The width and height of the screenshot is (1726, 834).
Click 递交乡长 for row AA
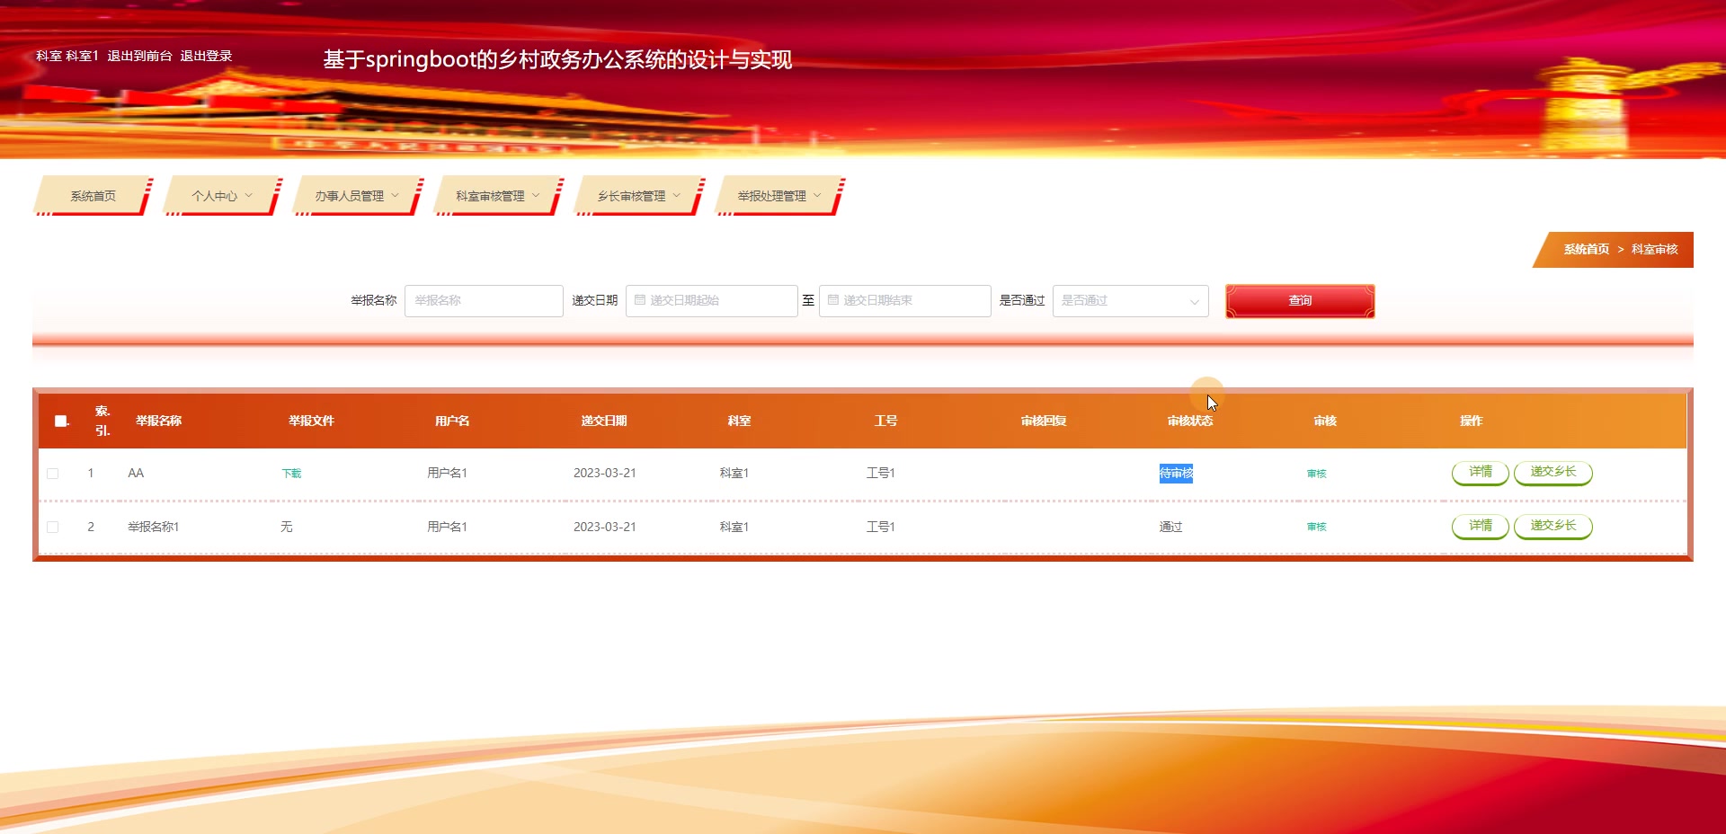tap(1553, 472)
